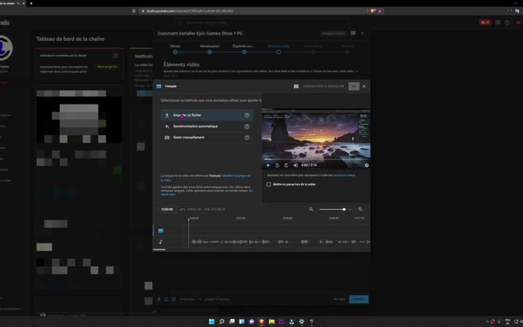Open help for Importer un fichier
Viewport: 523px width, 327px height.
(247, 115)
